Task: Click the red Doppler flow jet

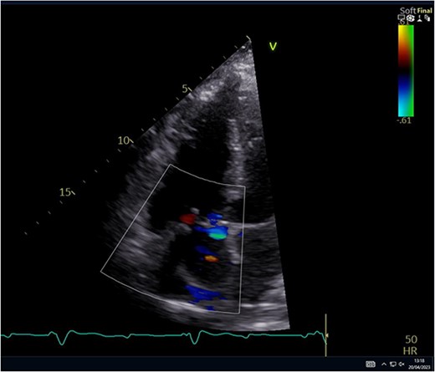Action: [187, 219]
